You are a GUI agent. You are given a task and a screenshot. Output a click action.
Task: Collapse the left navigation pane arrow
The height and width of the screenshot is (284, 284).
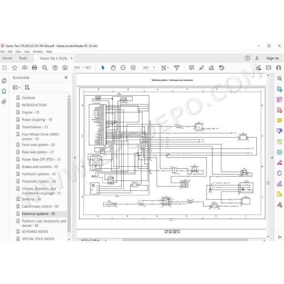(75, 158)
